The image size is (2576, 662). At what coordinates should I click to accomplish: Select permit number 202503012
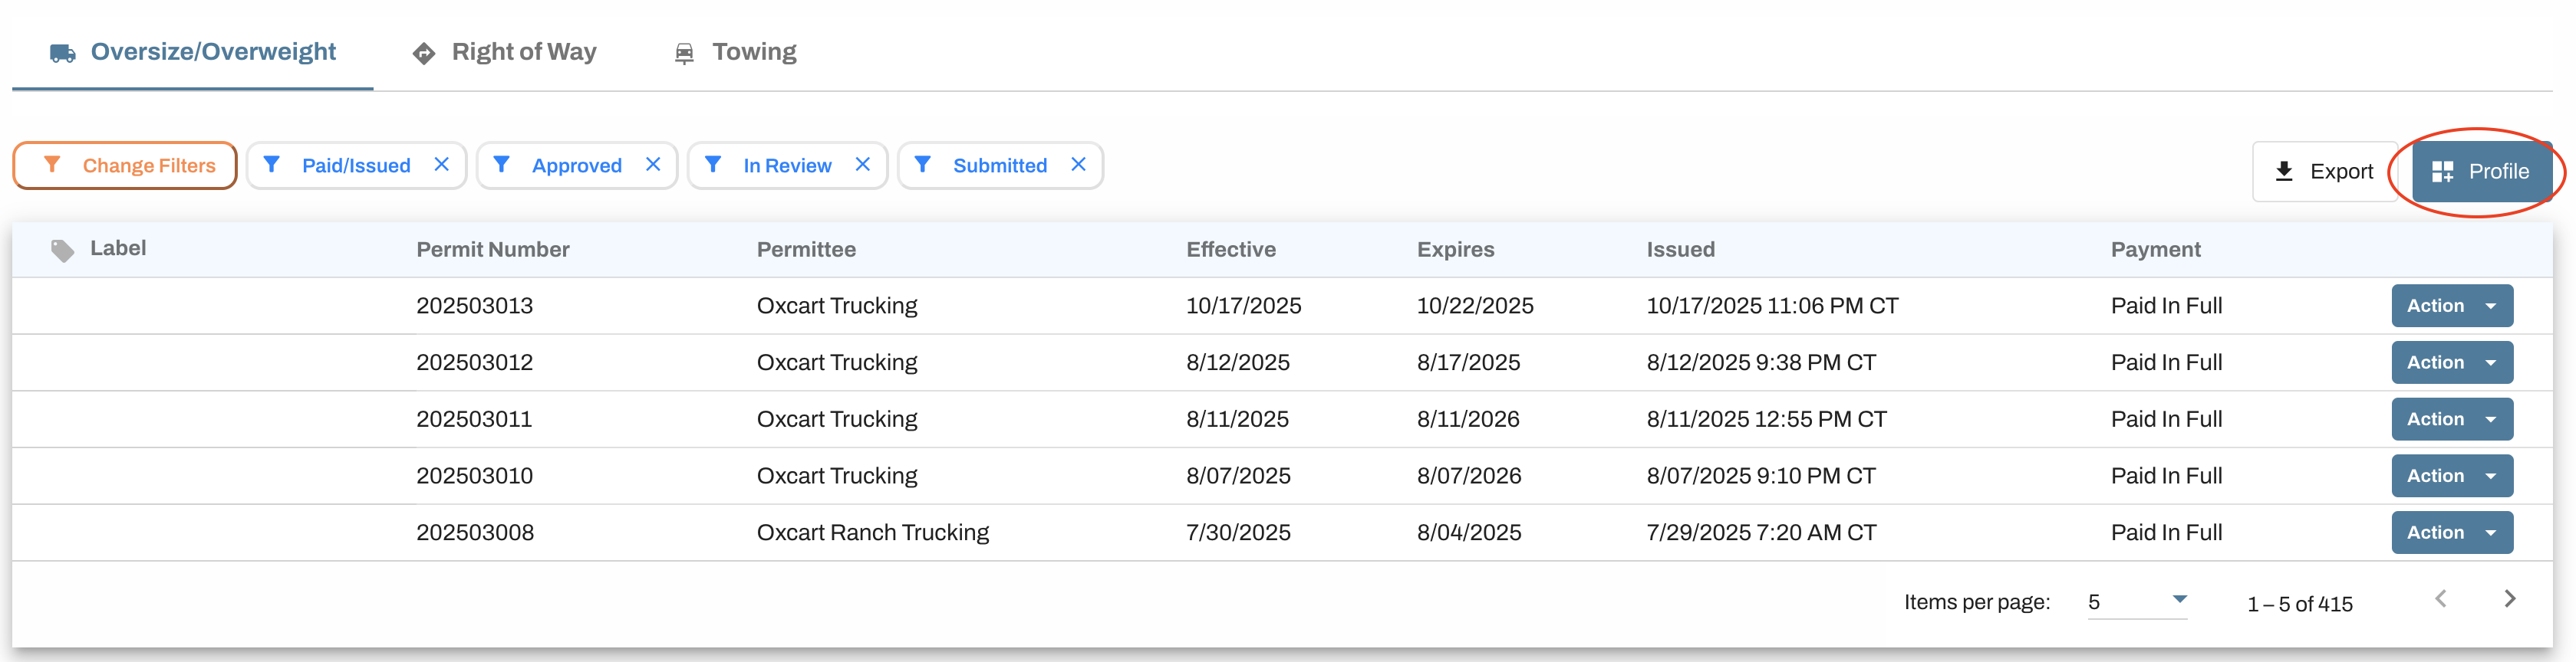[x=475, y=362]
